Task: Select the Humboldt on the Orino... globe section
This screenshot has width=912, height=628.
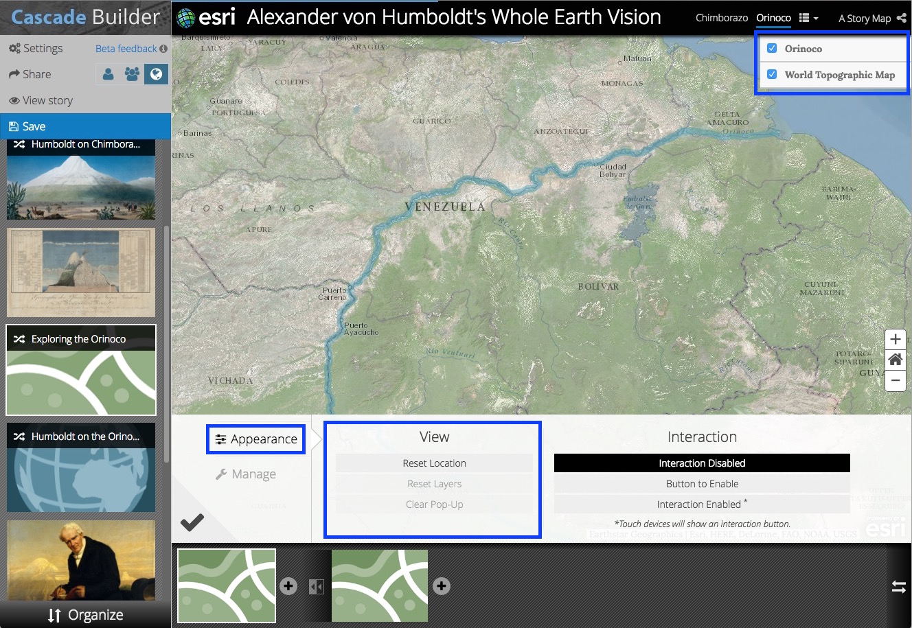Action: tap(81, 467)
